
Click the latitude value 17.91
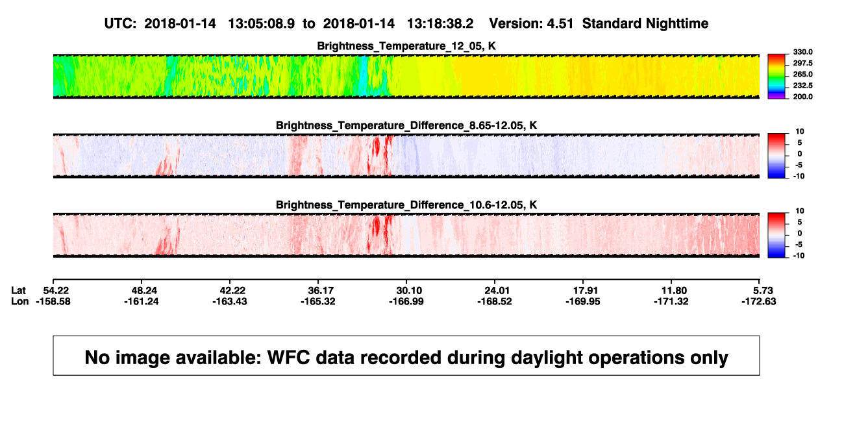[583, 290]
